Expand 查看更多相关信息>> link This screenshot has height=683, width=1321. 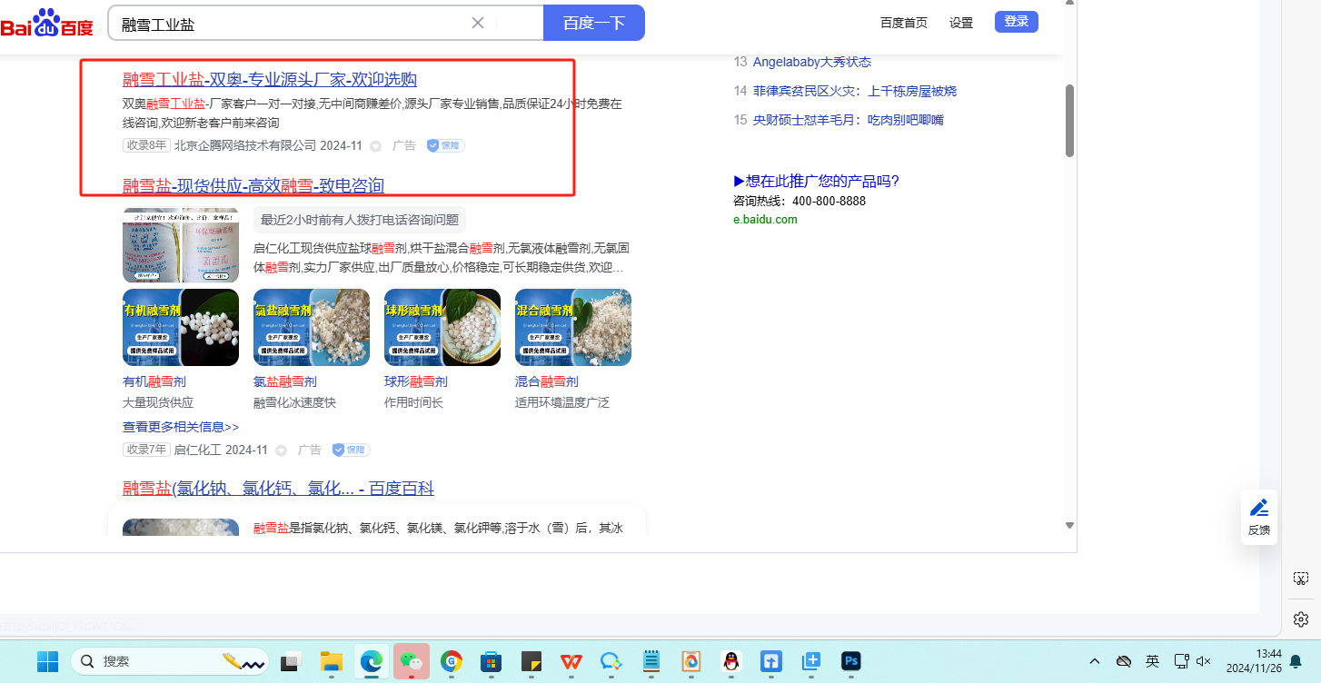(181, 427)
